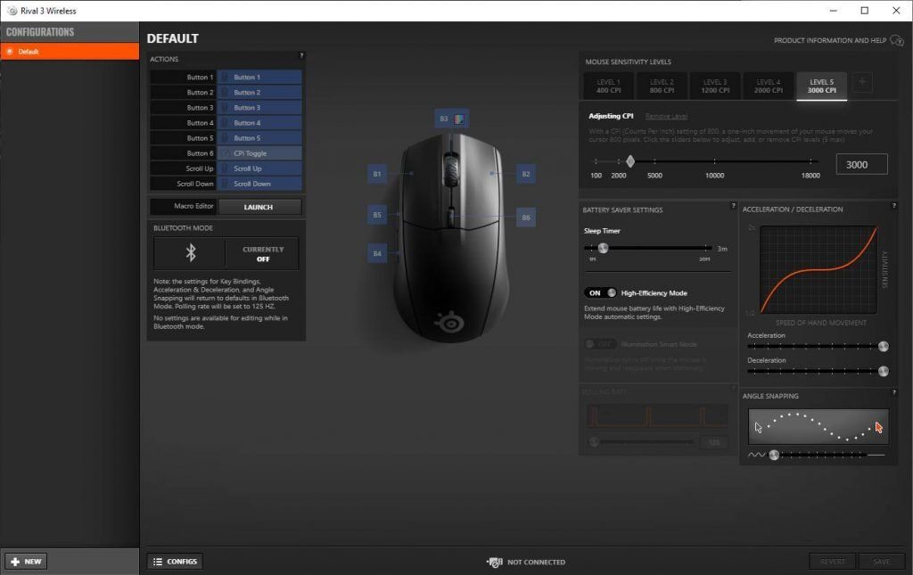The width and height of the screenshot is (913, 575).
Task: Select Level 3 1200 CPI tab
Action: [x=715, y=86]
